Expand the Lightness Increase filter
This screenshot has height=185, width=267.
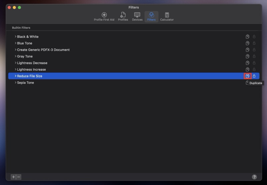tap(15, 70)
